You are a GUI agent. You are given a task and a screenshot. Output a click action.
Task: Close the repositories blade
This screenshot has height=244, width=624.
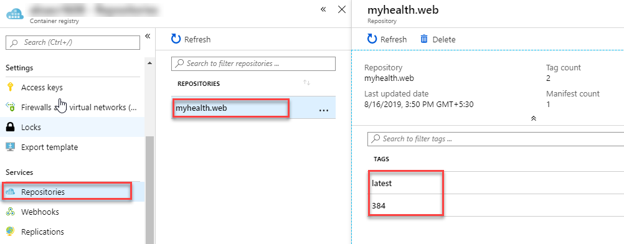point(341,9)
